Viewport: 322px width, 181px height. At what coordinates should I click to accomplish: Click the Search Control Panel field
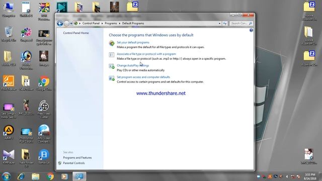pyautogui.click(x=241, y=24)
